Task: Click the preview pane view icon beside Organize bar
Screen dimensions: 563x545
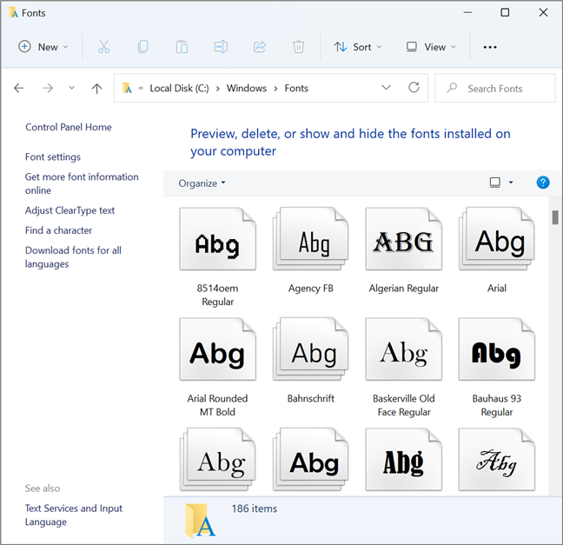Action: [495, 183]
